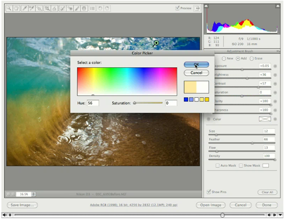Select the Graduated Filter tool

tap(84, 8)
